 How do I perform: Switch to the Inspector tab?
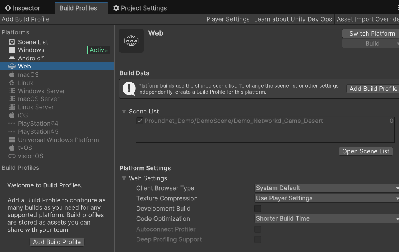pos(23,8)
